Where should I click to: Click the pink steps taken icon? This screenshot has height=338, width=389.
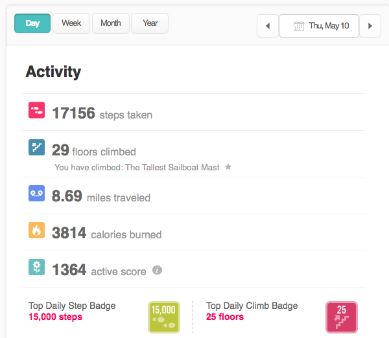36,110
